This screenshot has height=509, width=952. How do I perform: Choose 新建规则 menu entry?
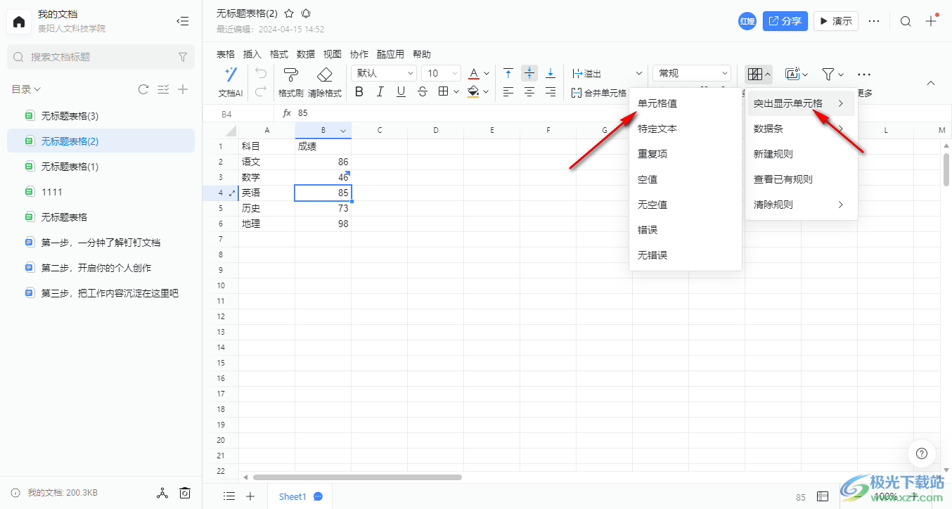pyautogui.click(x=802, y=154)
